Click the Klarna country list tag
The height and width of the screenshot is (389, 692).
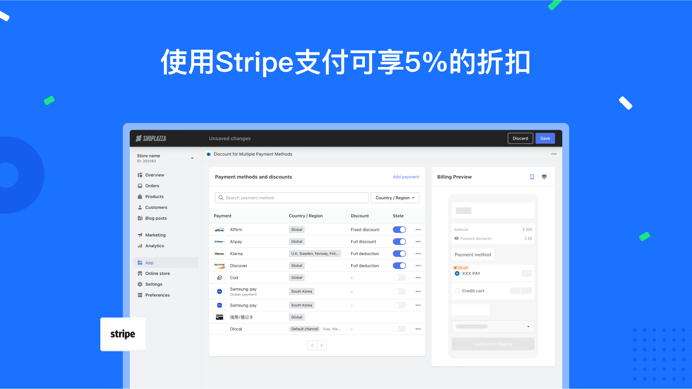315,254
